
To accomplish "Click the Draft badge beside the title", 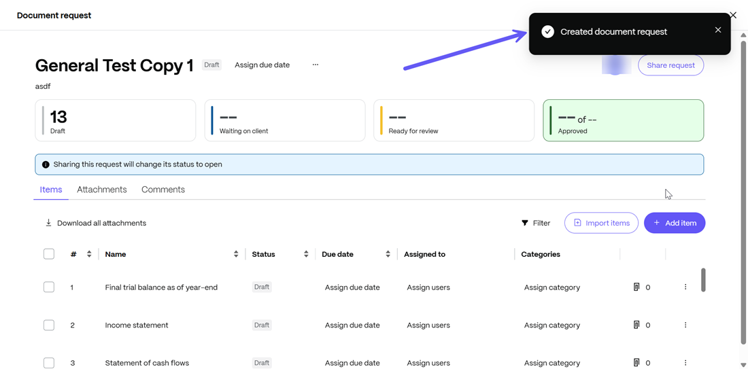I will (x=211, y=65).
